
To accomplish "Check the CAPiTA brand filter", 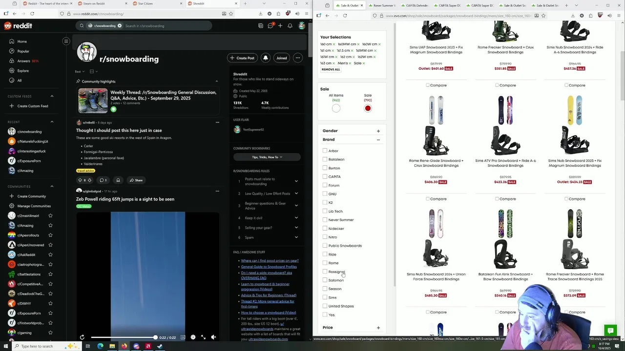I will click(x=325, y=176).
